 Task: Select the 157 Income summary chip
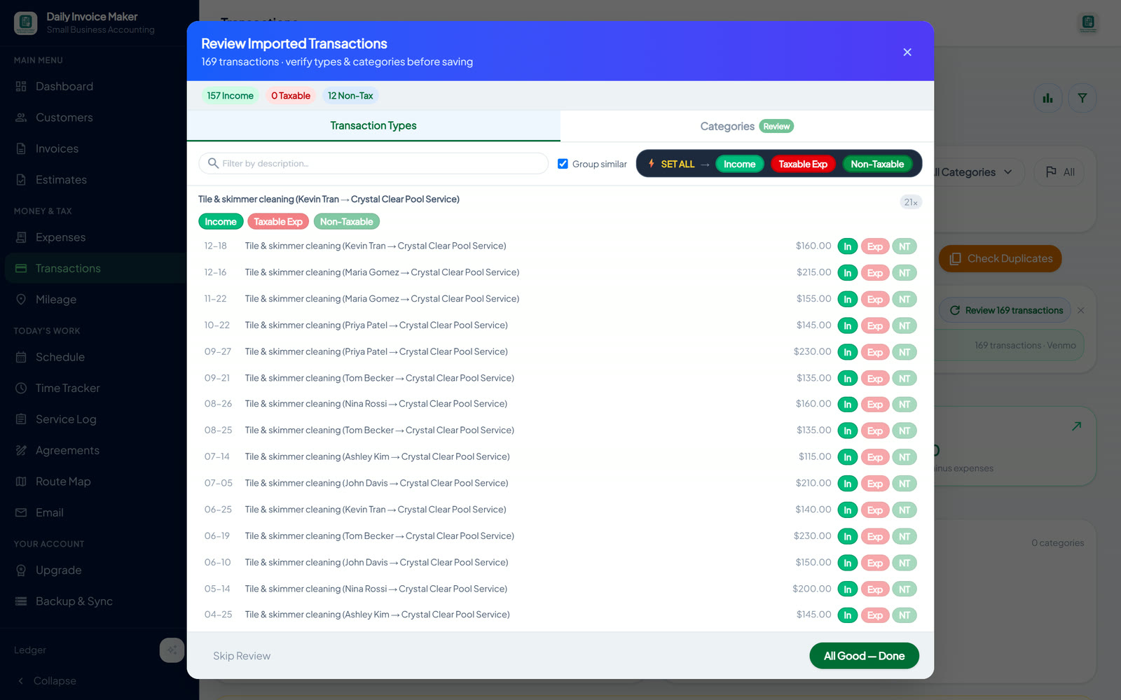pyautogui.click(x=230, y=96)
